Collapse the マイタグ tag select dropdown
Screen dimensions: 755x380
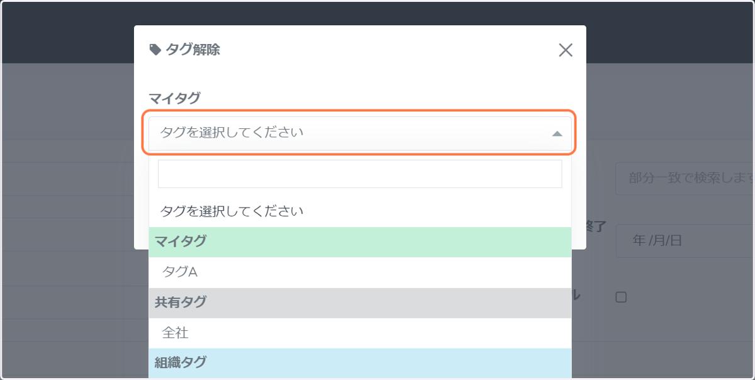coord(360,133)
